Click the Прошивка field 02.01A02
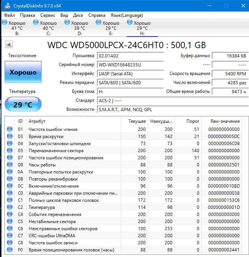249x257 pixels. tap(130, 56)
